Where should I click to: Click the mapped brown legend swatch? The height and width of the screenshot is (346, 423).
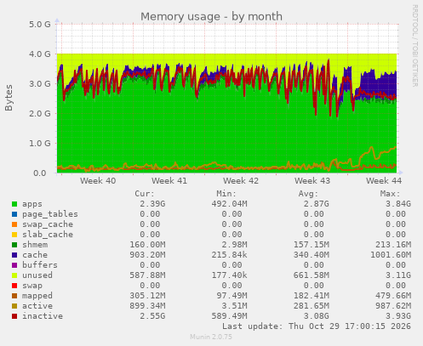coord(14,296)
